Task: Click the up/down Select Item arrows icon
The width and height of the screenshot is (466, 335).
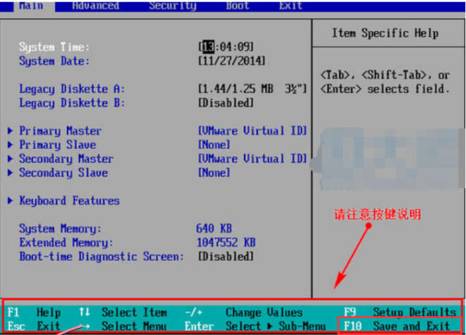Action: click(85, 312)
